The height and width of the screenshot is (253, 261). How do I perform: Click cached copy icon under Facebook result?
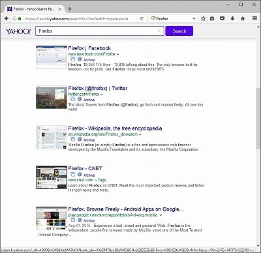click(72, 59)
